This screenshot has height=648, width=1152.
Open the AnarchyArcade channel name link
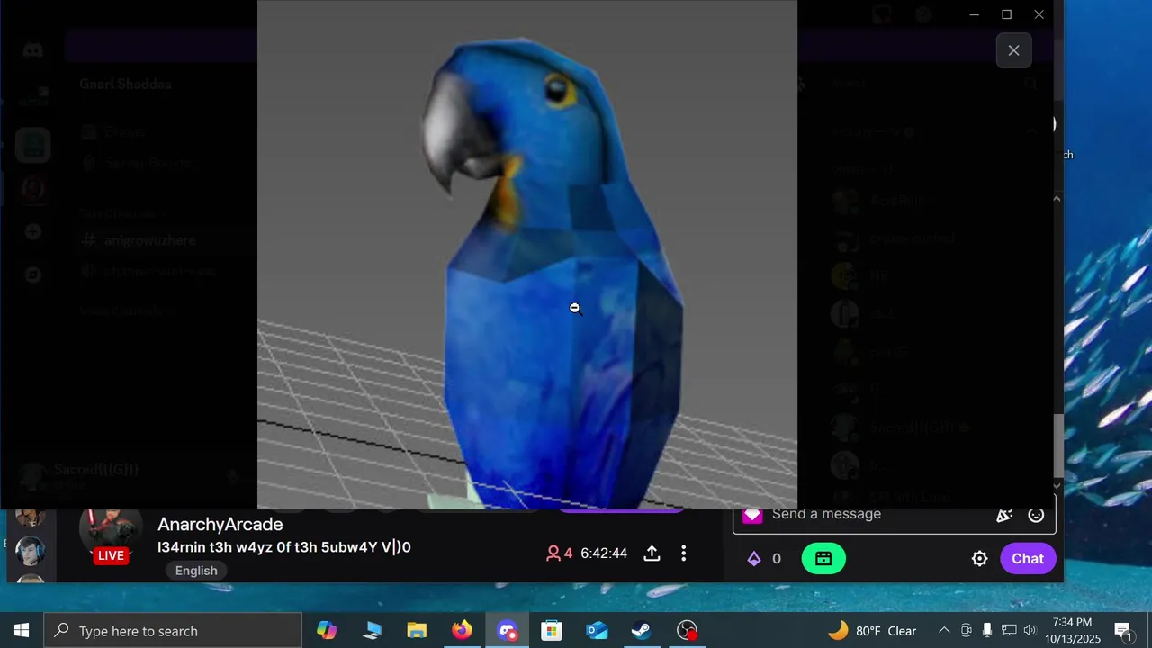click(x=220, y=524)
